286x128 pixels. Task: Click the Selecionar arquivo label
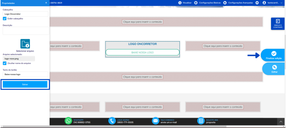pyautogui.click(x=25, y=51)
